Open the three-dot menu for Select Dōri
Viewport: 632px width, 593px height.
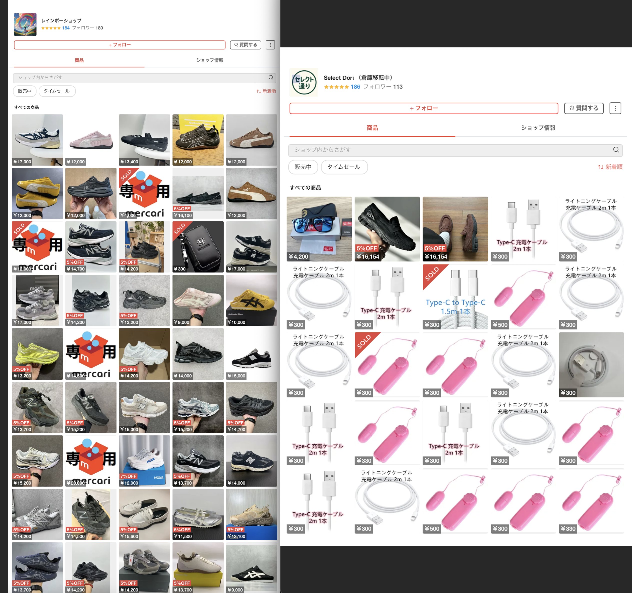click(x=615, y=108)
